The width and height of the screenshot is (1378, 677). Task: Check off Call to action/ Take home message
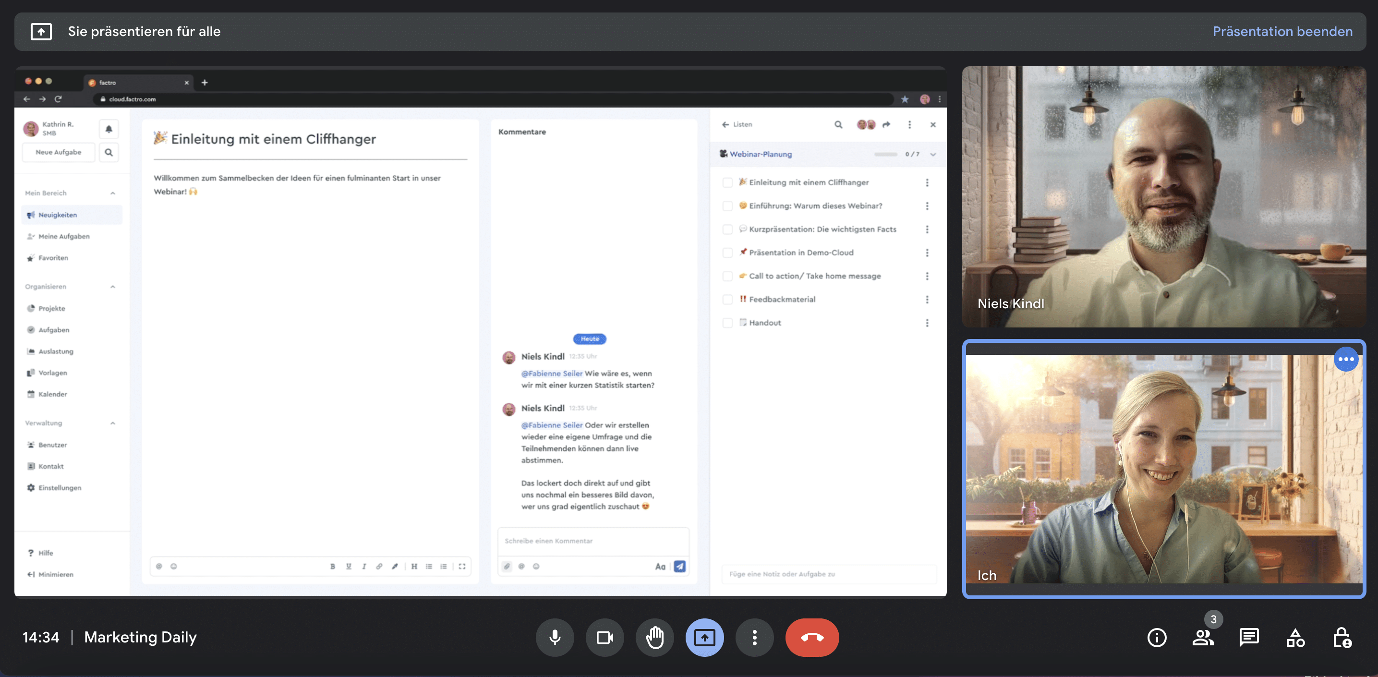[727, 276]
